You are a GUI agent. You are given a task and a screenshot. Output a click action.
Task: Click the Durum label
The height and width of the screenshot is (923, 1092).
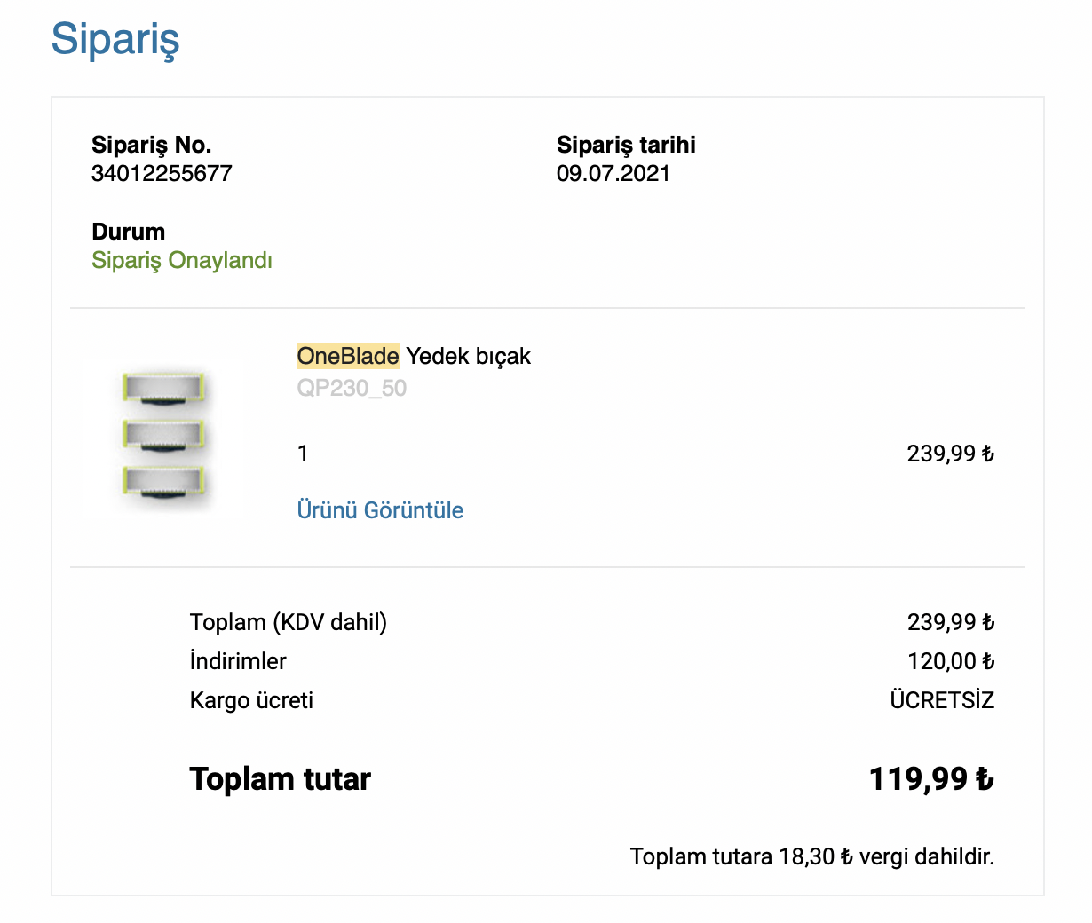coord(129,232)
